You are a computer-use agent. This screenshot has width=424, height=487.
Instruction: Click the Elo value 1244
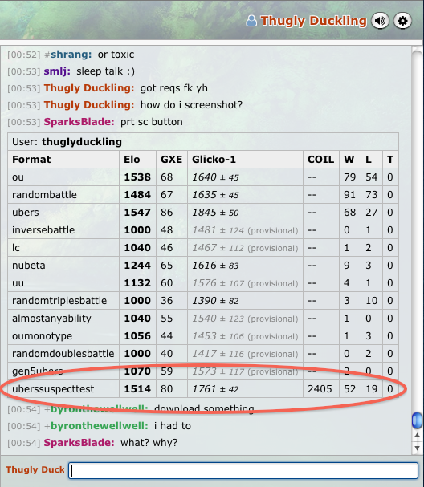click(x=137, y=266)
